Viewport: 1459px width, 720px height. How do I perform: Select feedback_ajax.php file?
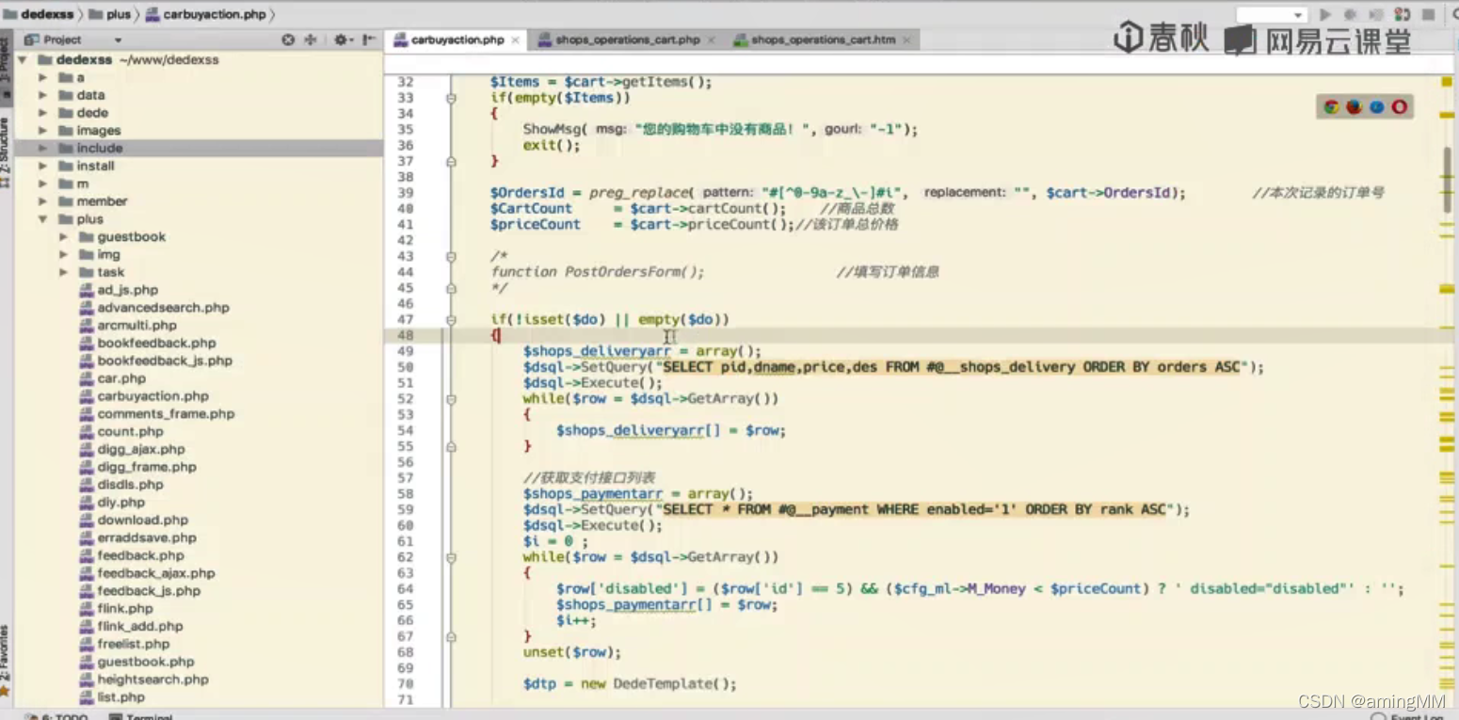156,573
